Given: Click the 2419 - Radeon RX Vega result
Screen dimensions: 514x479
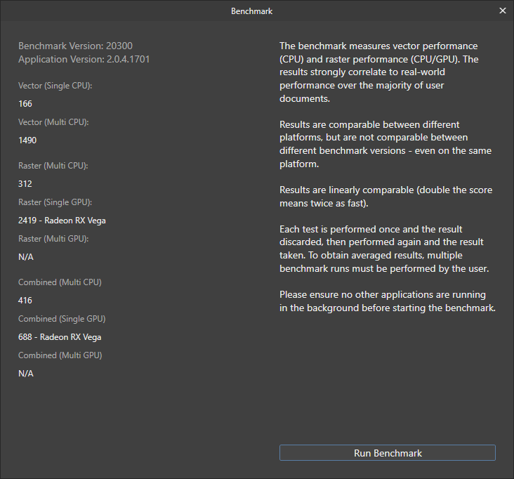Looking at the screenshot, I should (62, 221).
